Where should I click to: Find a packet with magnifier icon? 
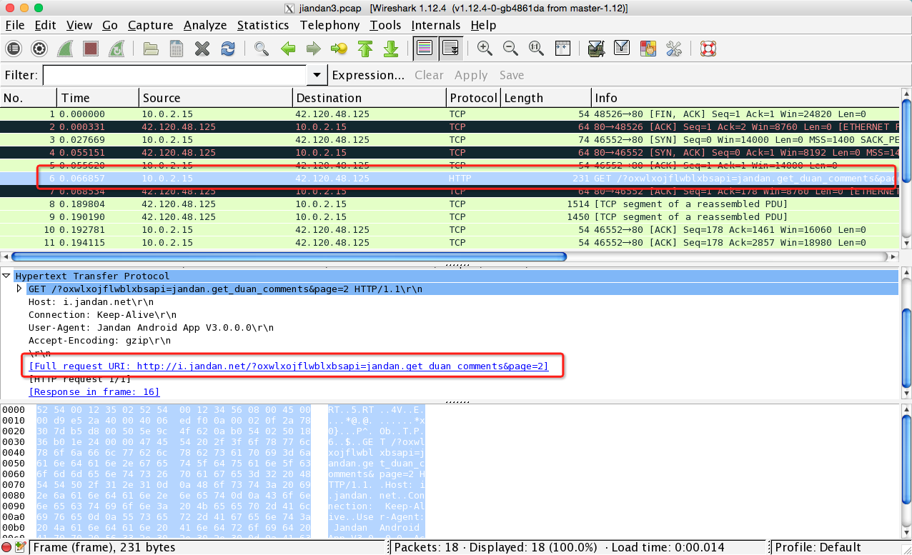tap(262, 49)
